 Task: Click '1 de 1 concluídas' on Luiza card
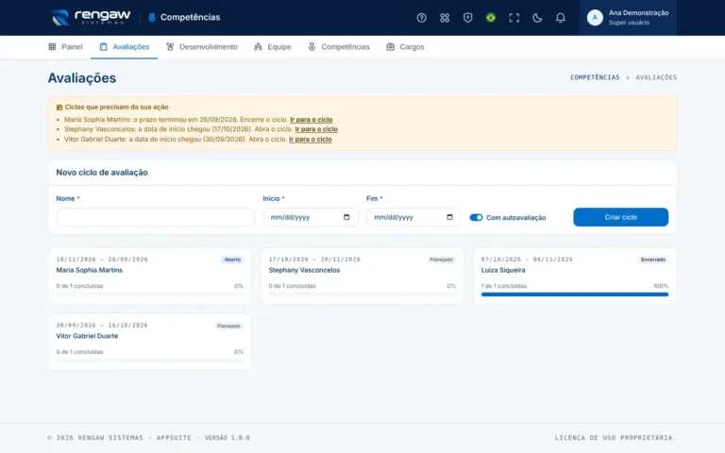503,286
